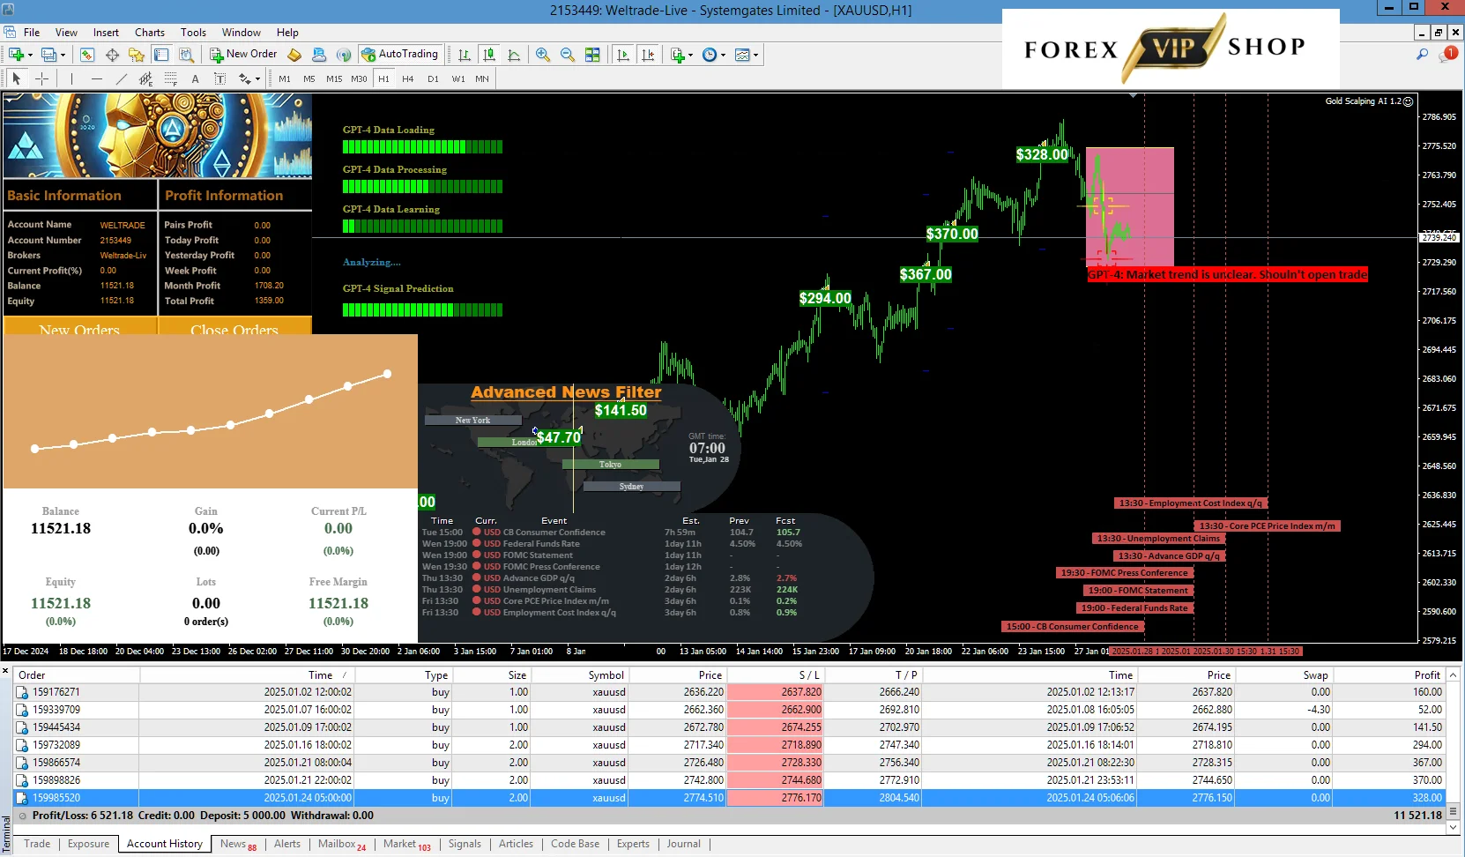Switch timeframe to D1
The height and width of the screenshot is (857, 1465).
(x=433, y=78)
